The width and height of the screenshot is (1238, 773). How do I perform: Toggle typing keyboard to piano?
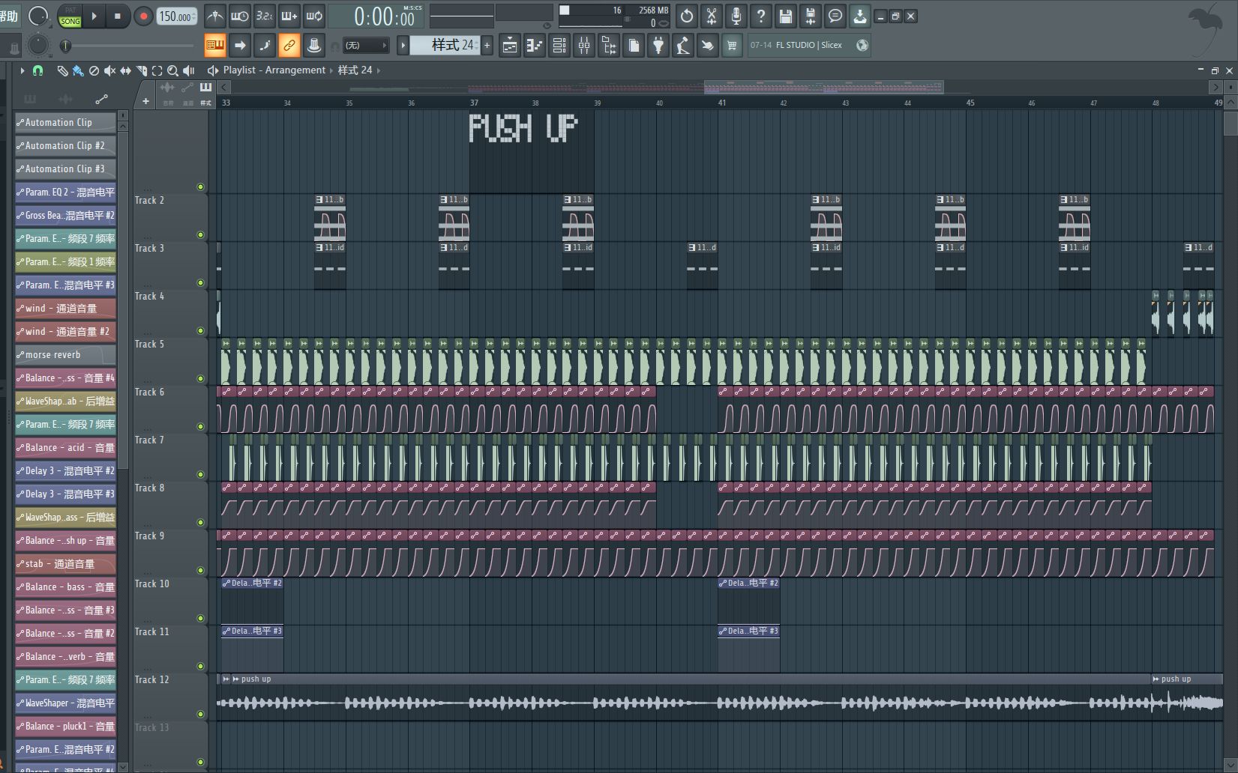(214, 46)
